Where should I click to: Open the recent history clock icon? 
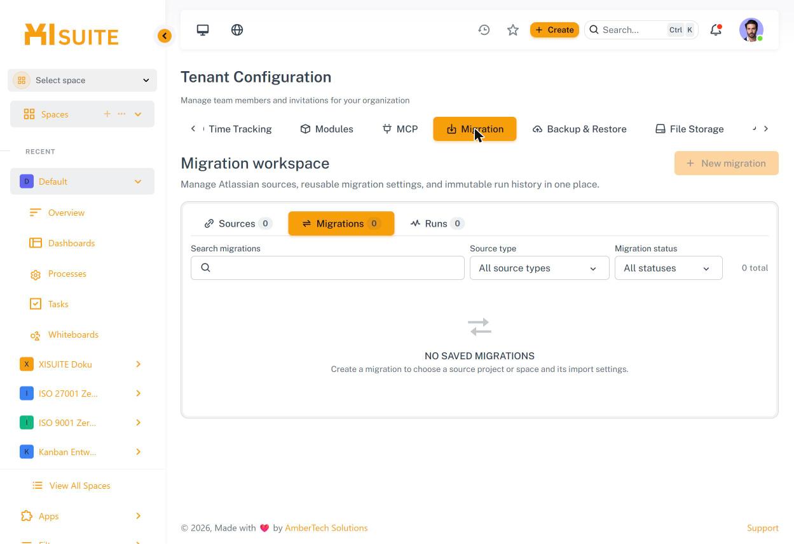[x=484, y=30]
